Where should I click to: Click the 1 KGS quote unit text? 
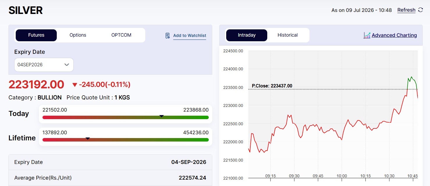pyautogui.click(x=122, y=98)
